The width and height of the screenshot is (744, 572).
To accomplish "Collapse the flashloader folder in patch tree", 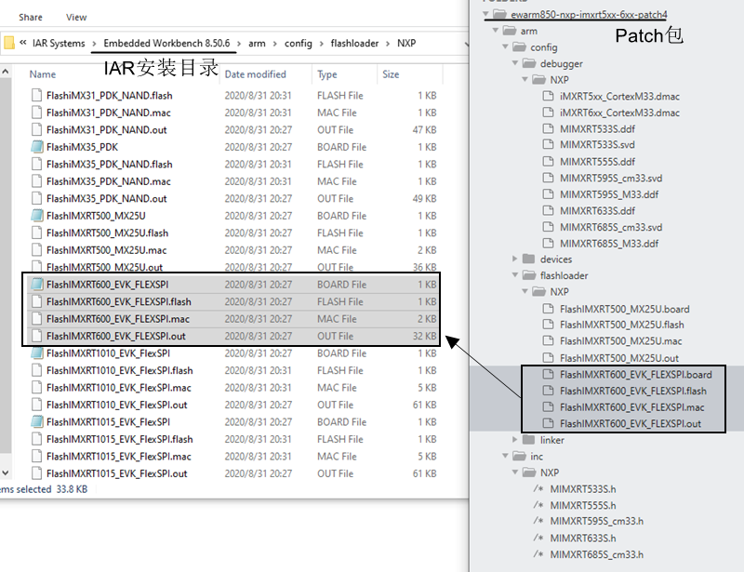I will pos(515,275).
